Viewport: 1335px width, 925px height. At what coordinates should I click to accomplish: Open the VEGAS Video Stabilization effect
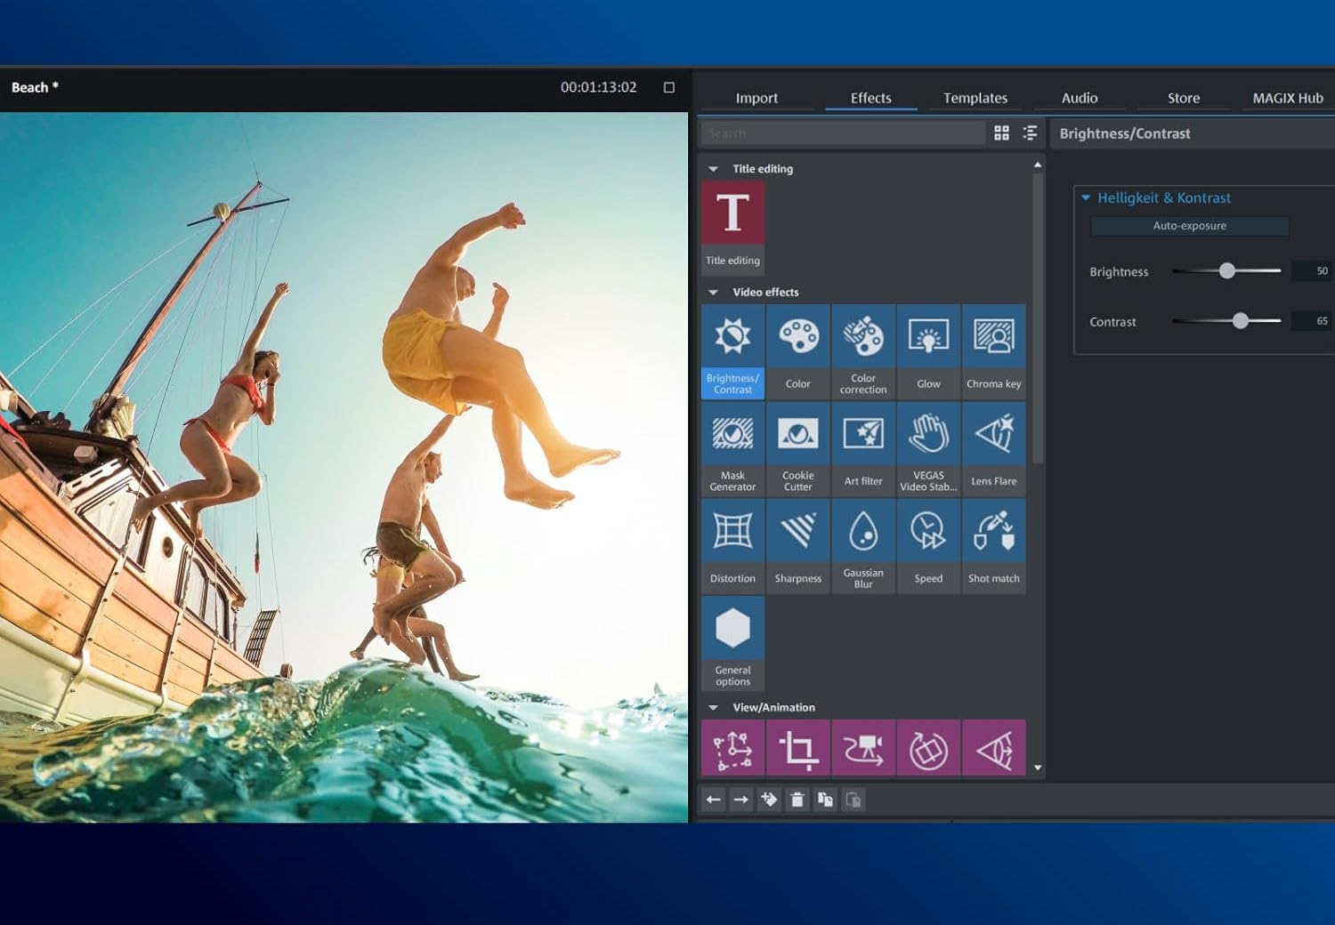tap(928, 448)
